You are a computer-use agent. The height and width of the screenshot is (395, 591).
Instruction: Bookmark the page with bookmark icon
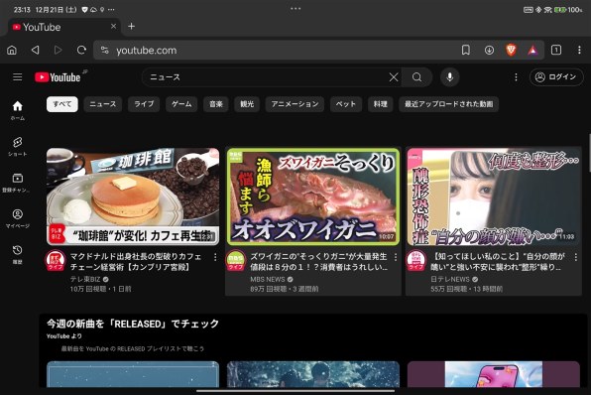[466, 50]
